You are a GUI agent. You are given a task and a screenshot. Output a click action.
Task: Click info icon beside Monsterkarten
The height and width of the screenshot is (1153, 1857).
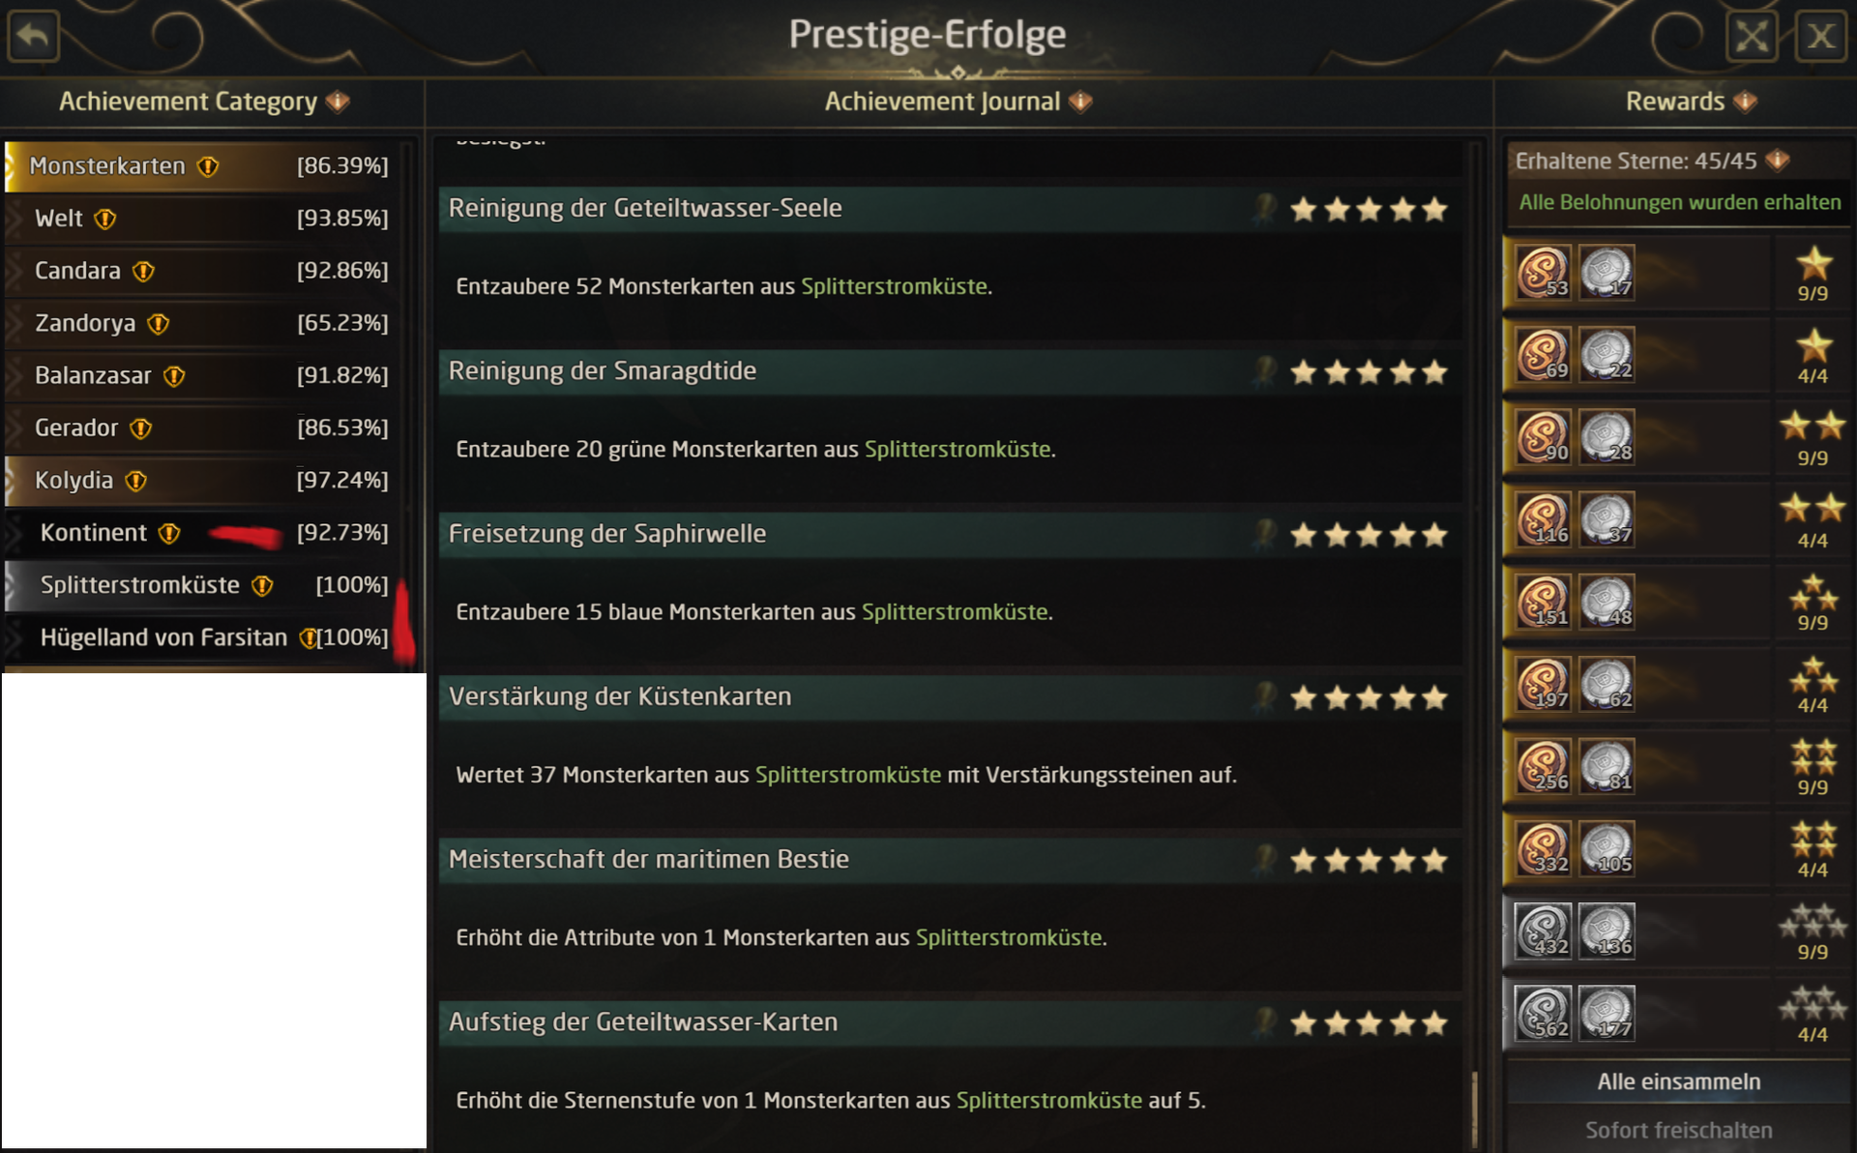208,166
